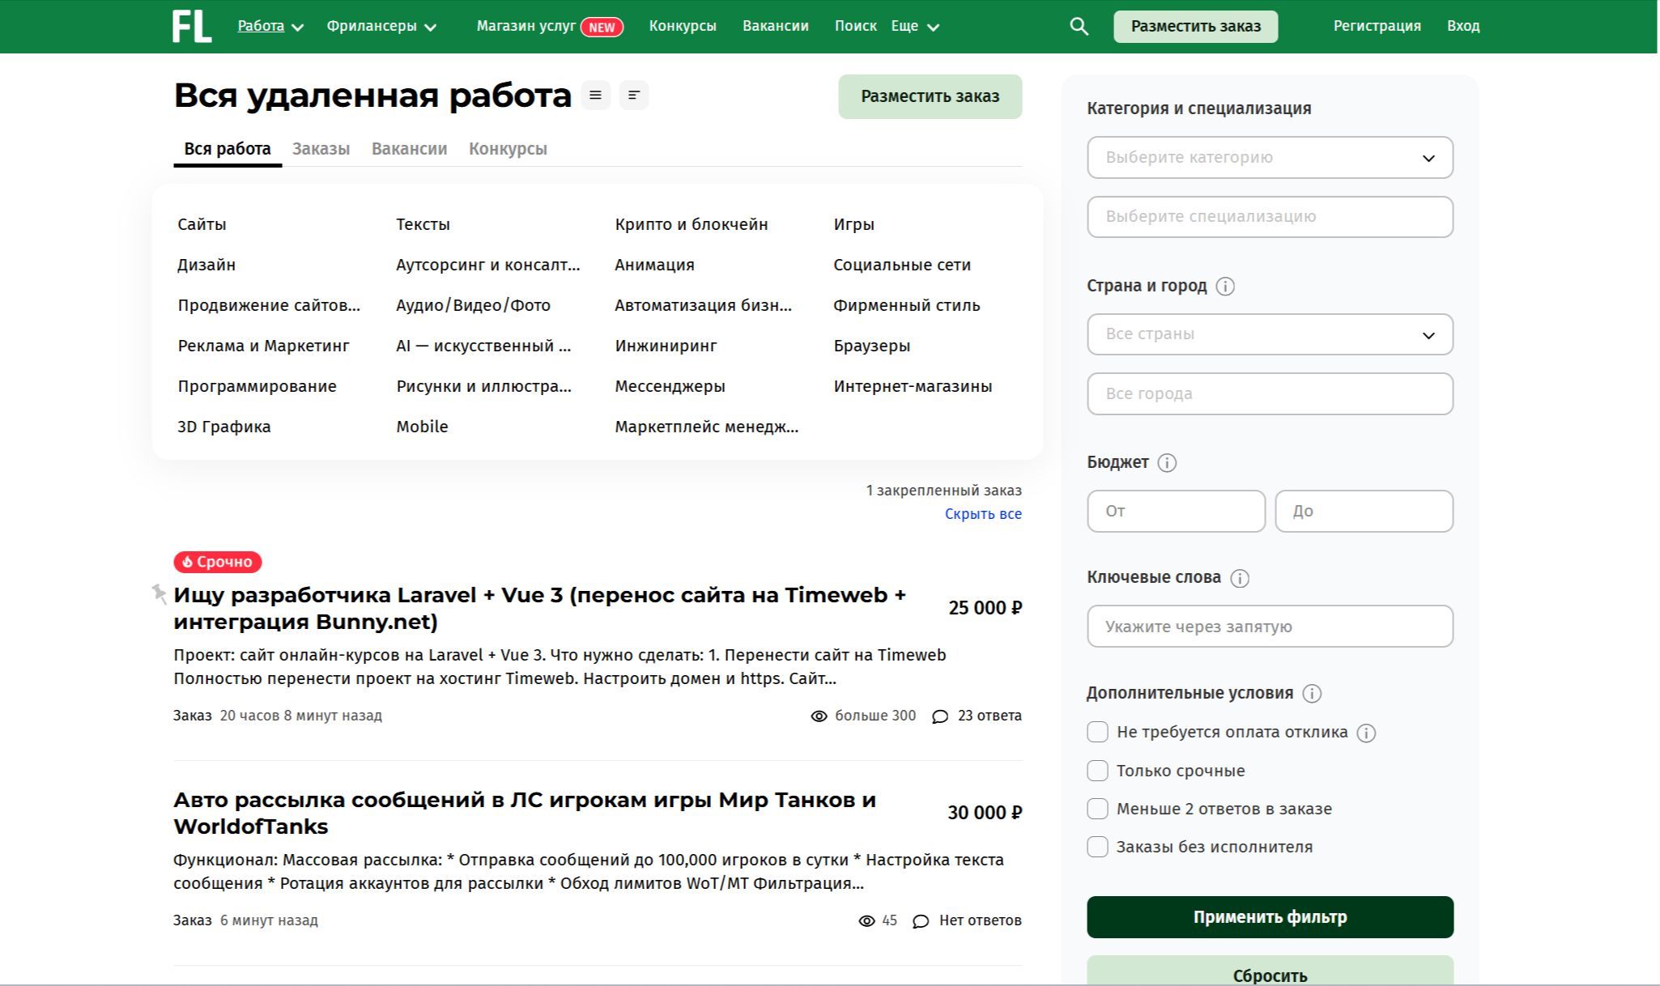Expand Все страны dropdown
Image resolution: width=1660 pixels, height=986 pixels.
point(1269,334)
